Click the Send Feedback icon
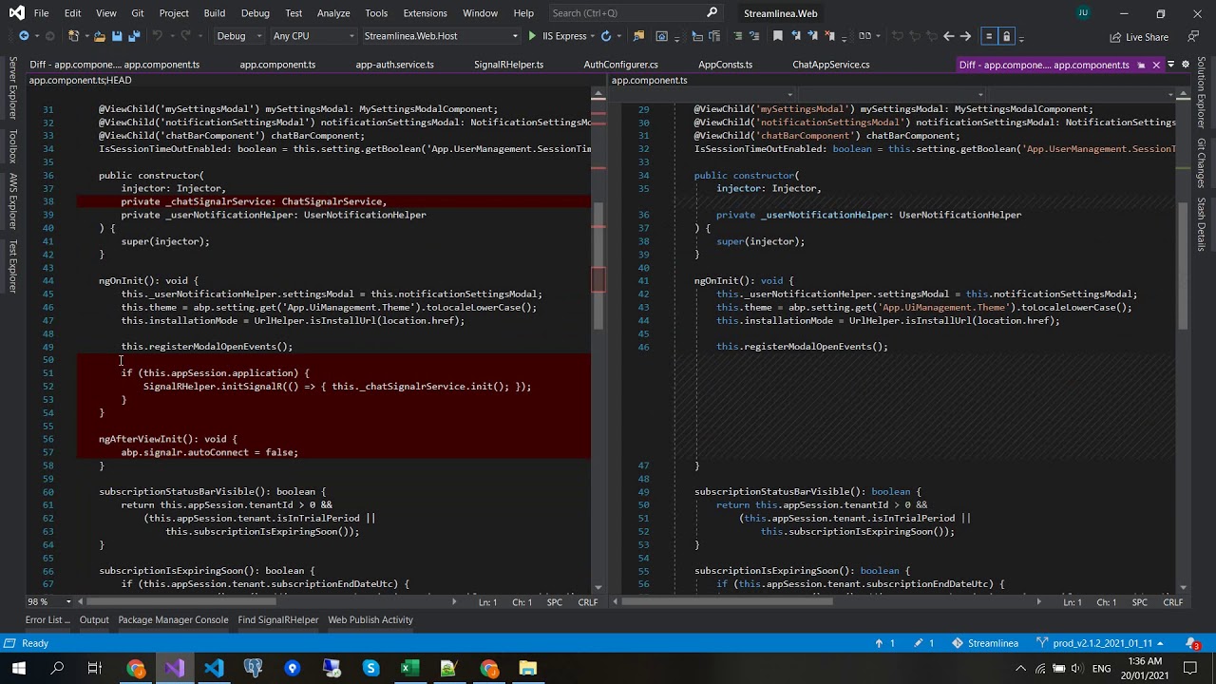 (1193, 36)
